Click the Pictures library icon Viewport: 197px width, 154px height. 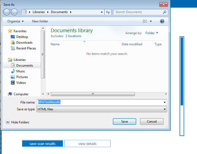13,77
